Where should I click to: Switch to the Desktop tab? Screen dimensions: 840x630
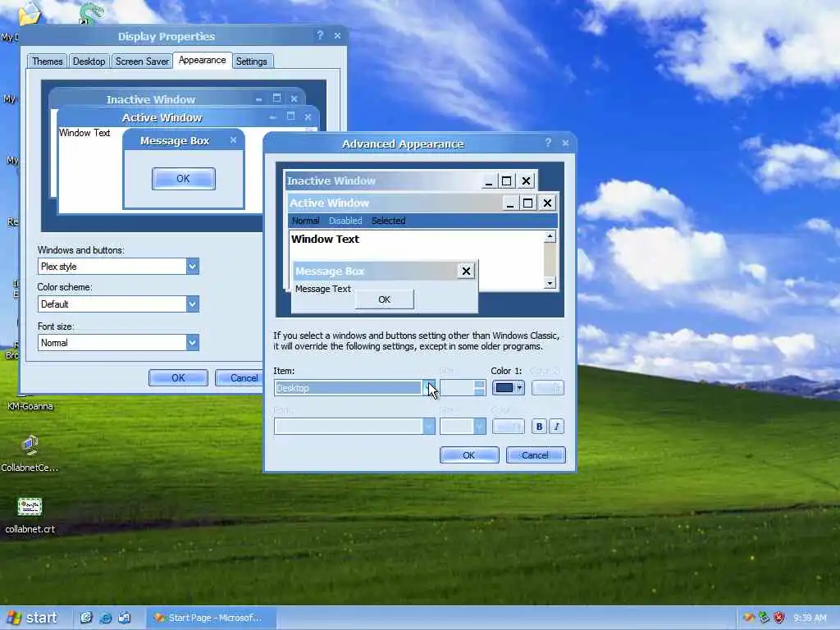(x=89, y=62)
